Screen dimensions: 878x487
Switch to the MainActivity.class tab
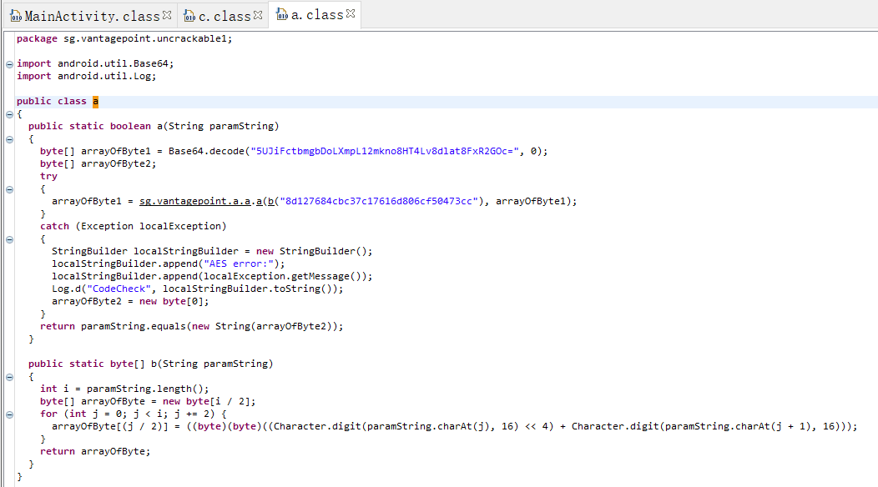tap(92, 16)
